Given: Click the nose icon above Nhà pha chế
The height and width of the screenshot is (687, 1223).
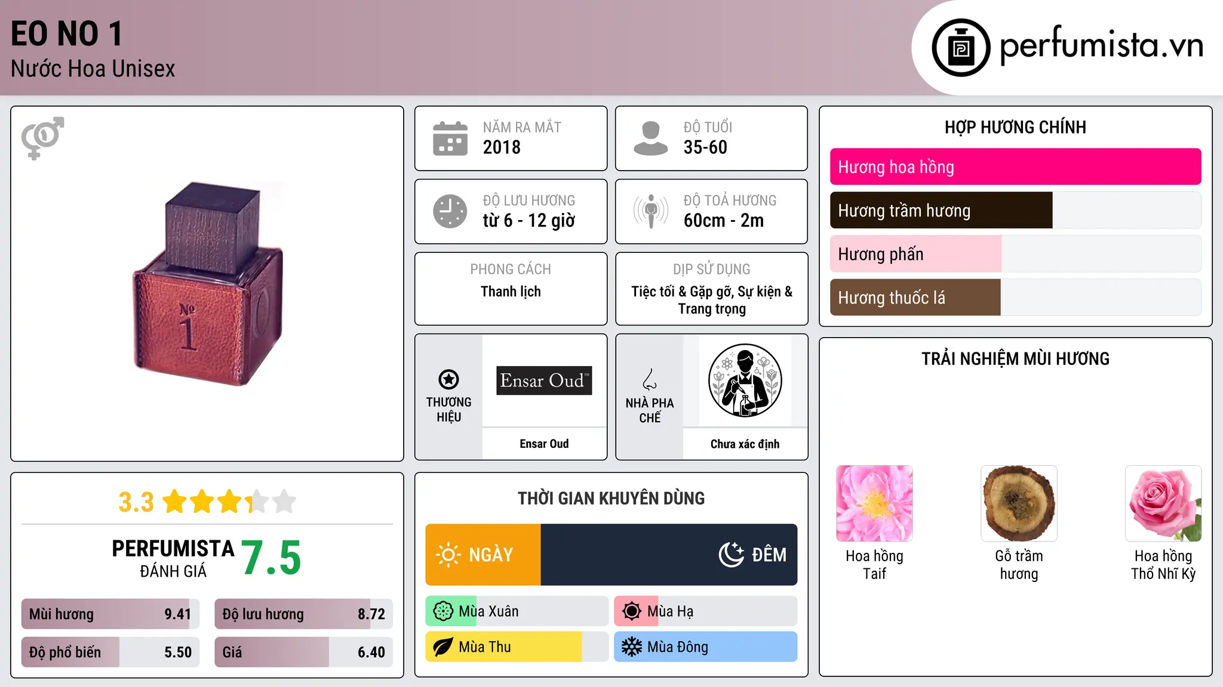Looking at the screenshot, I should [x=650, y=379].
